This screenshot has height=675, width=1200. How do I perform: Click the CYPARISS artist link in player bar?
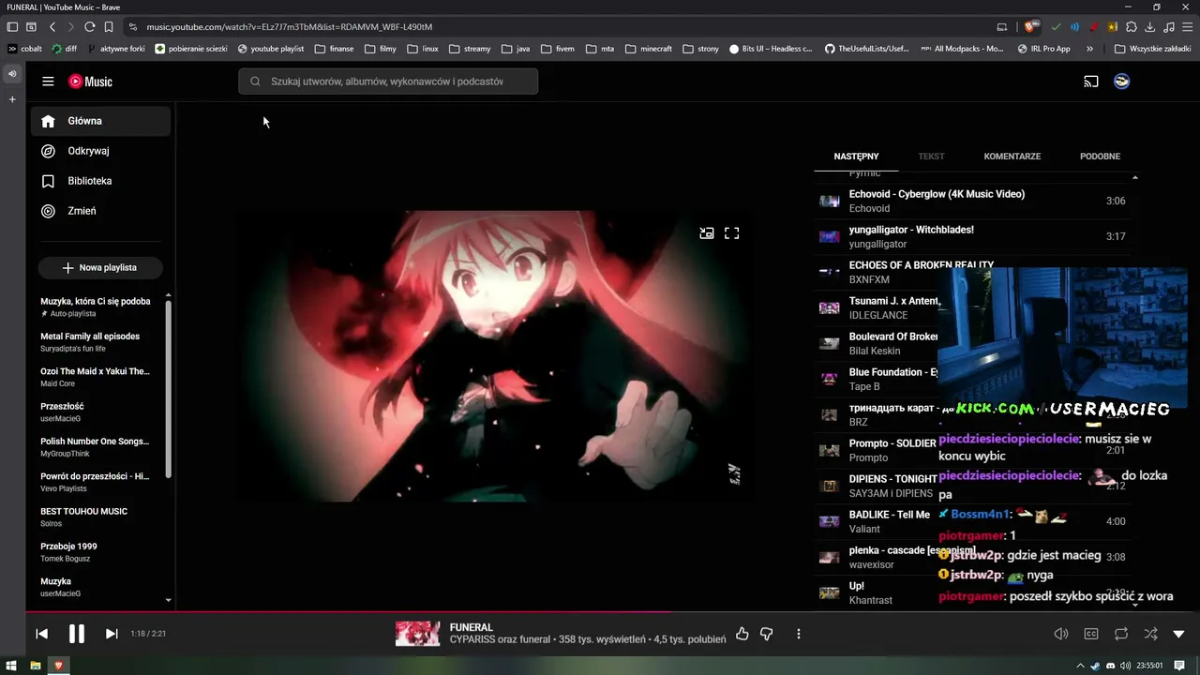pyautogui.click(x=473, y=640)
